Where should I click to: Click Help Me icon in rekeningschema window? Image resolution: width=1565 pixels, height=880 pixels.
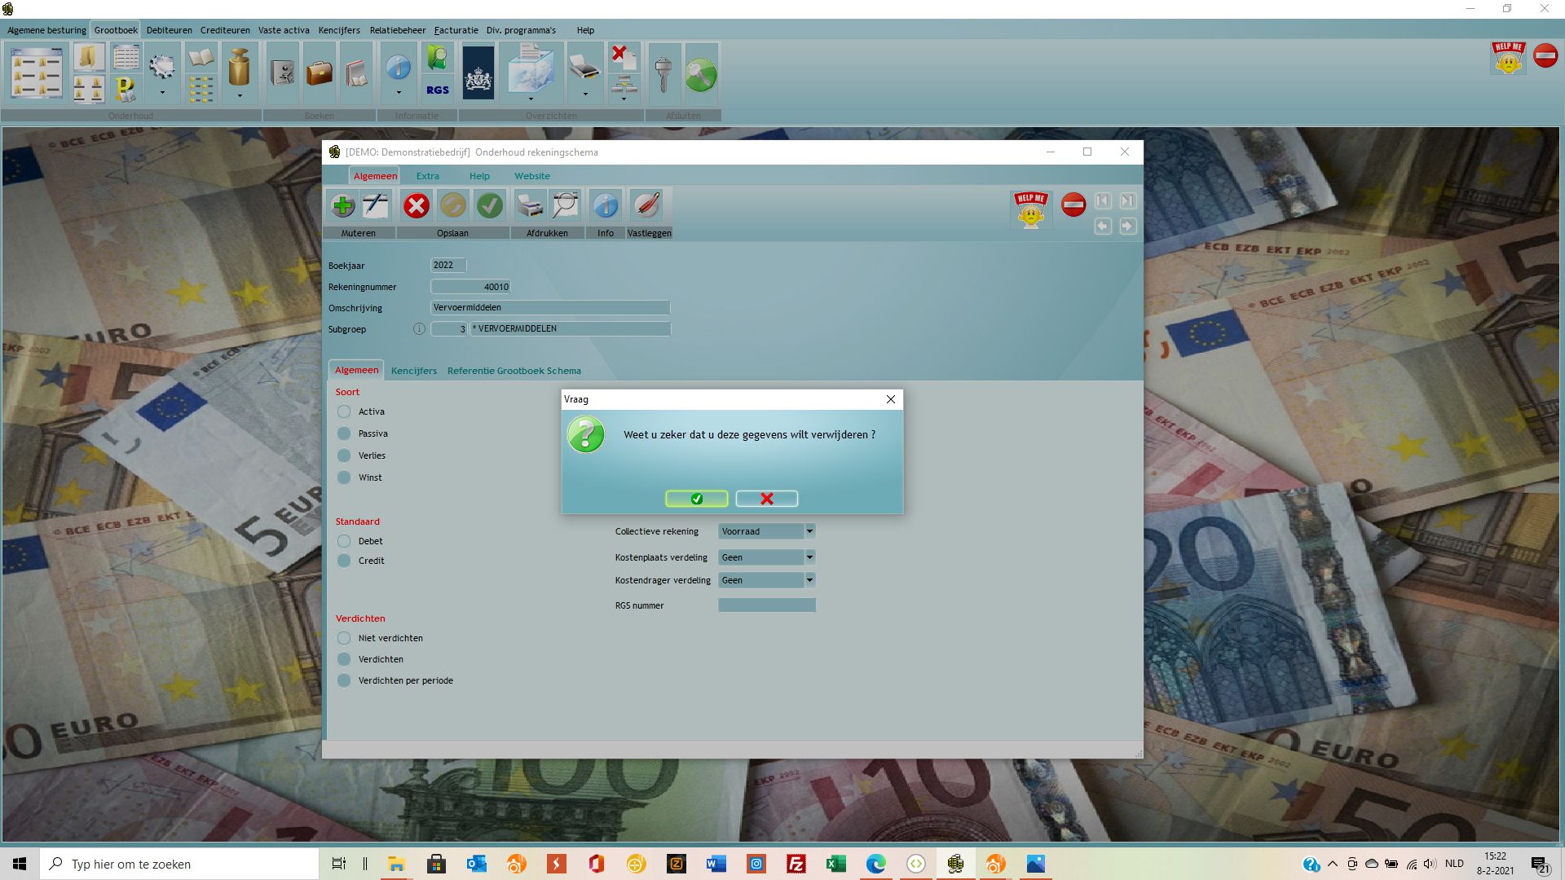coord(1030,209)
